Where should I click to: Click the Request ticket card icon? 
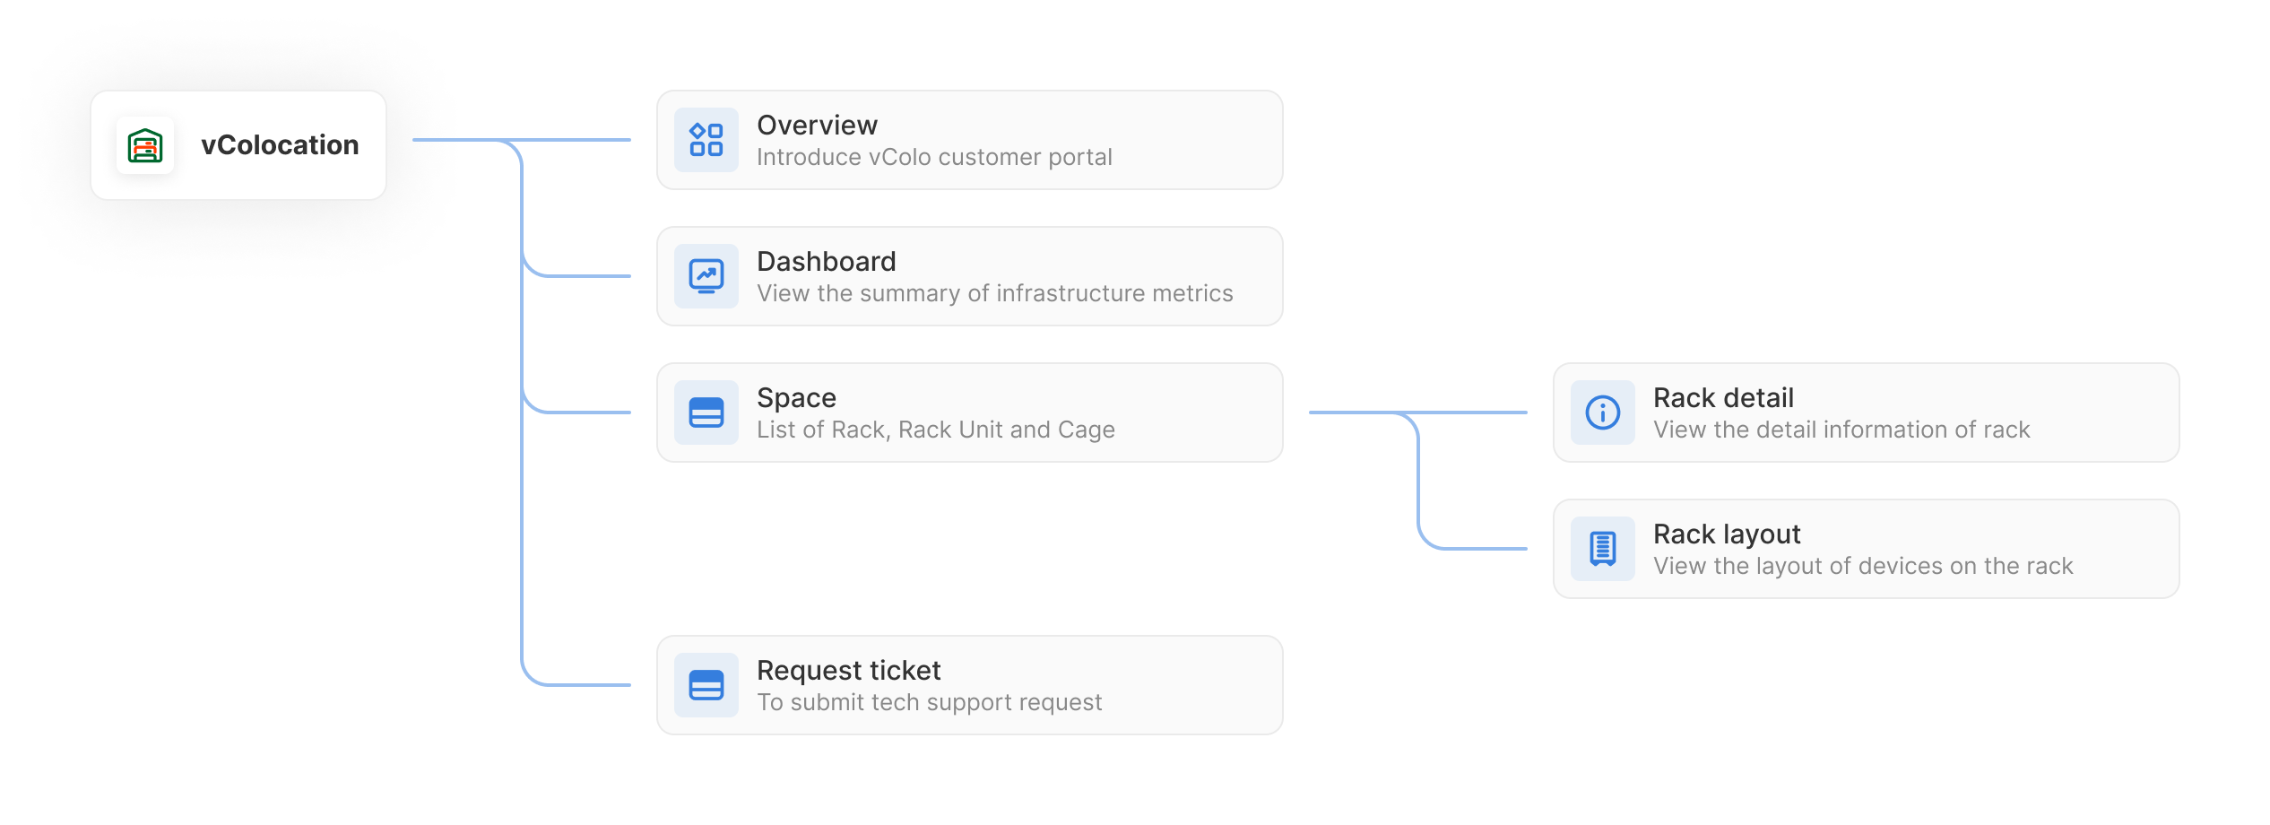click(x=706, y=685)
